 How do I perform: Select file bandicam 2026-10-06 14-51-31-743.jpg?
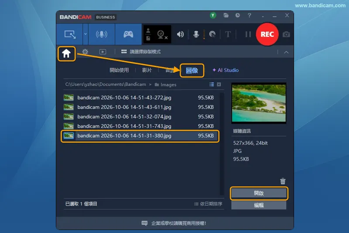[x=140, y=126]
